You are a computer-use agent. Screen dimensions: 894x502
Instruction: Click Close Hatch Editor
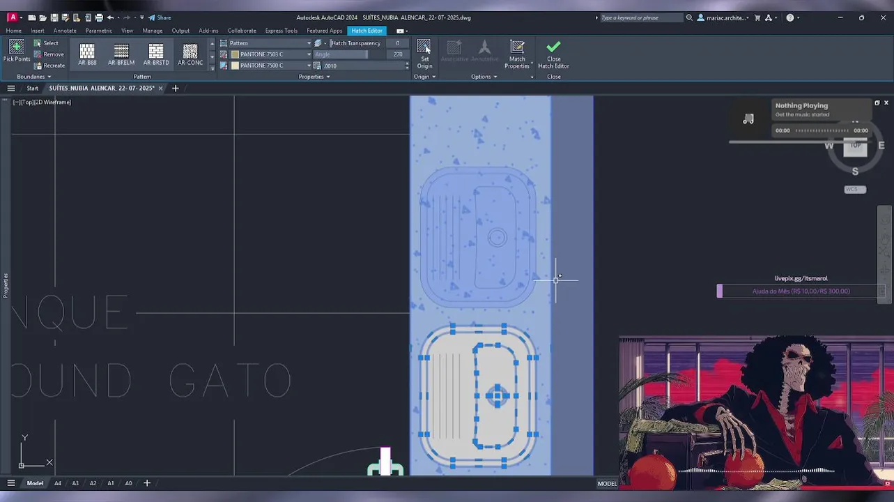pos(553,54)
